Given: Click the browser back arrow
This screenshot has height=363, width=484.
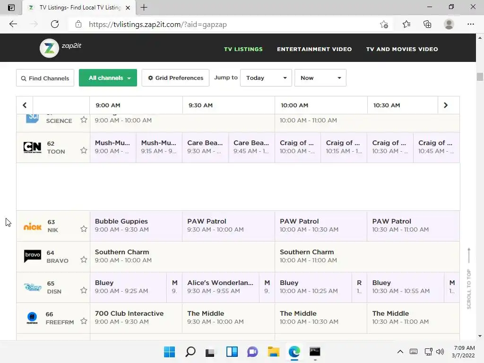Looking at the screenshot, I should pyautogui.click(x=13, y=24).
